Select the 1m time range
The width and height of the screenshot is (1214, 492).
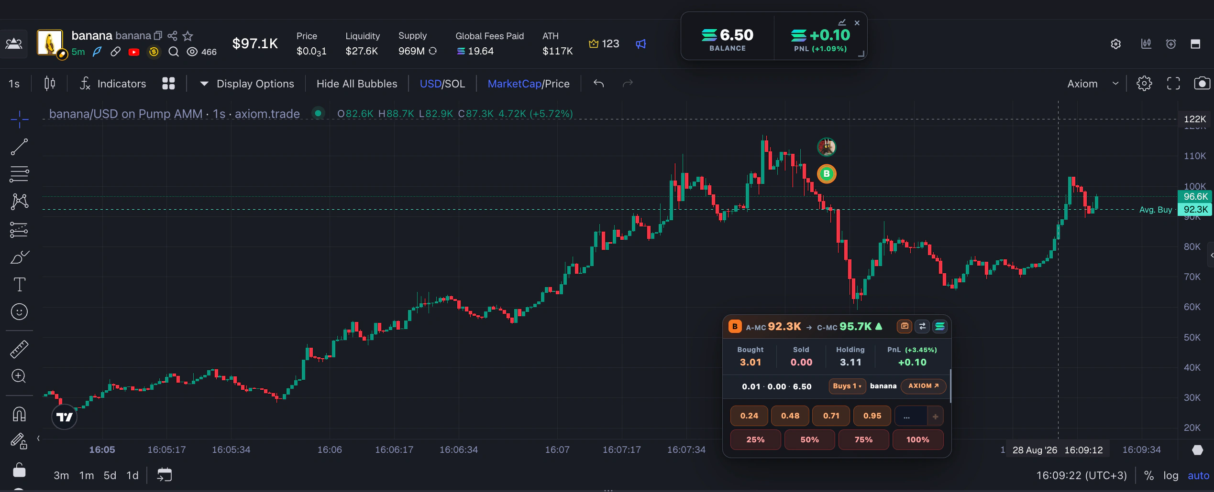tap(87, 475)
